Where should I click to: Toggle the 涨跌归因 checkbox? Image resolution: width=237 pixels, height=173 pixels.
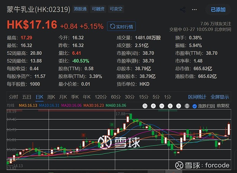(x=195, y=106)
